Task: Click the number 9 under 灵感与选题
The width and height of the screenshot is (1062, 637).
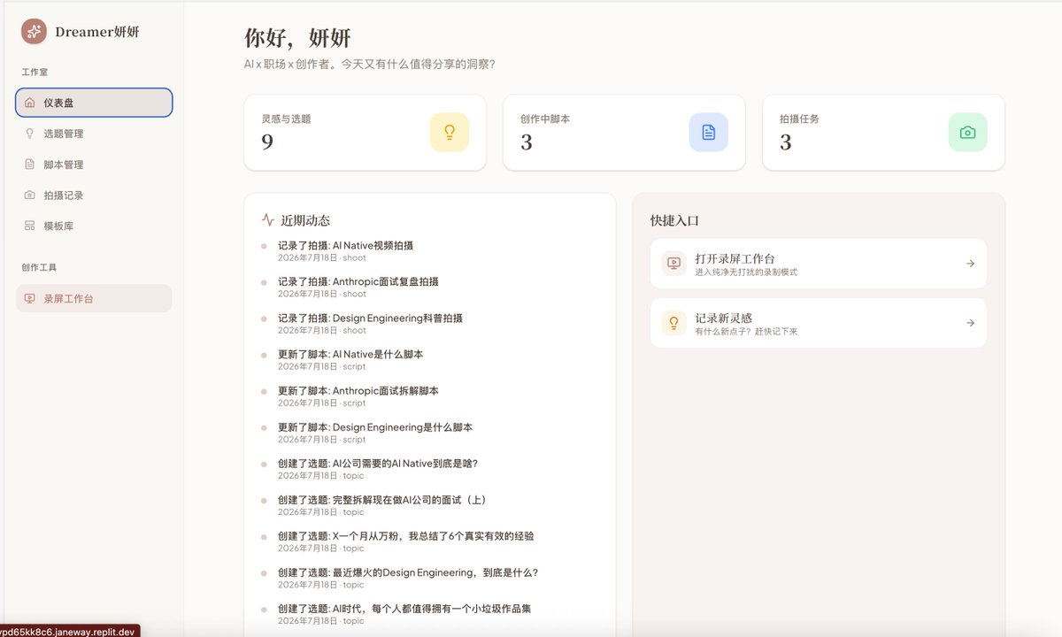Action: 267,142
